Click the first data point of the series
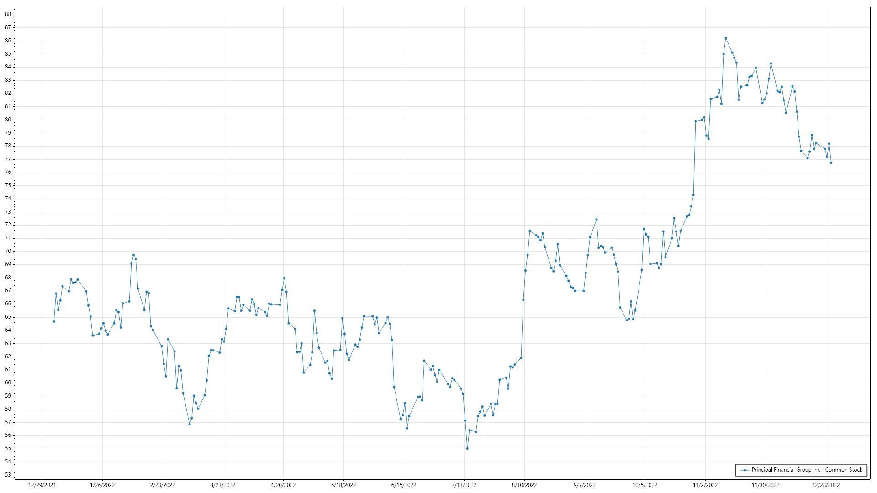 pos(54,321)
